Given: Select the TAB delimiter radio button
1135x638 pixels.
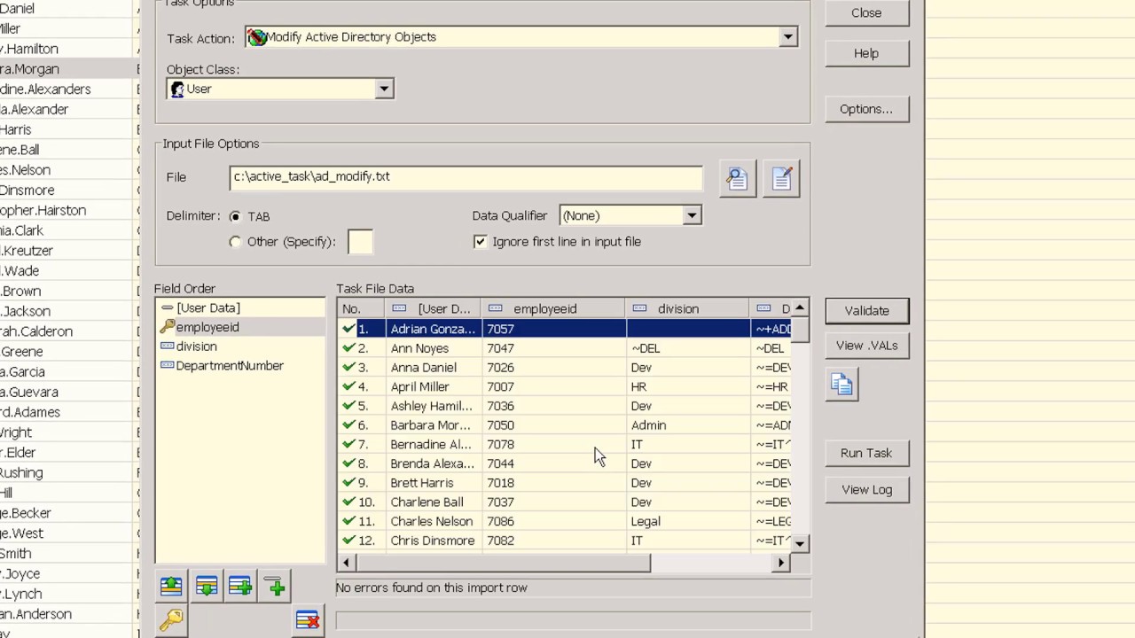Looking at the screenshot, I should tap(235, 216).
